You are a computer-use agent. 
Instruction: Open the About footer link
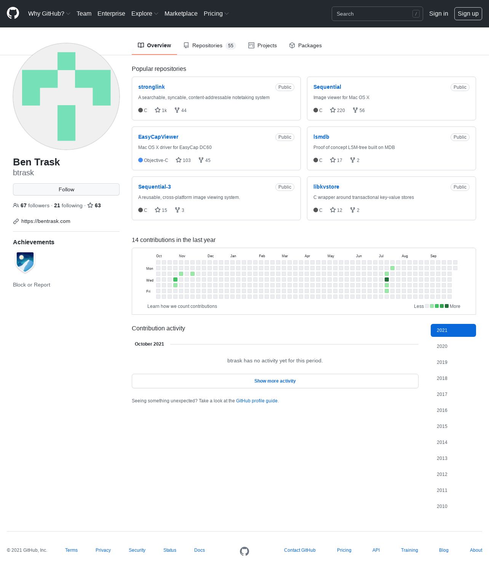coord(476,550)
